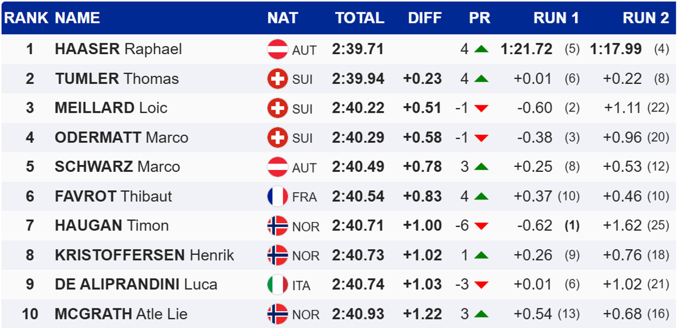Click Norway flag icon beside Haugan
677x328 pixels.
[277, 226]
